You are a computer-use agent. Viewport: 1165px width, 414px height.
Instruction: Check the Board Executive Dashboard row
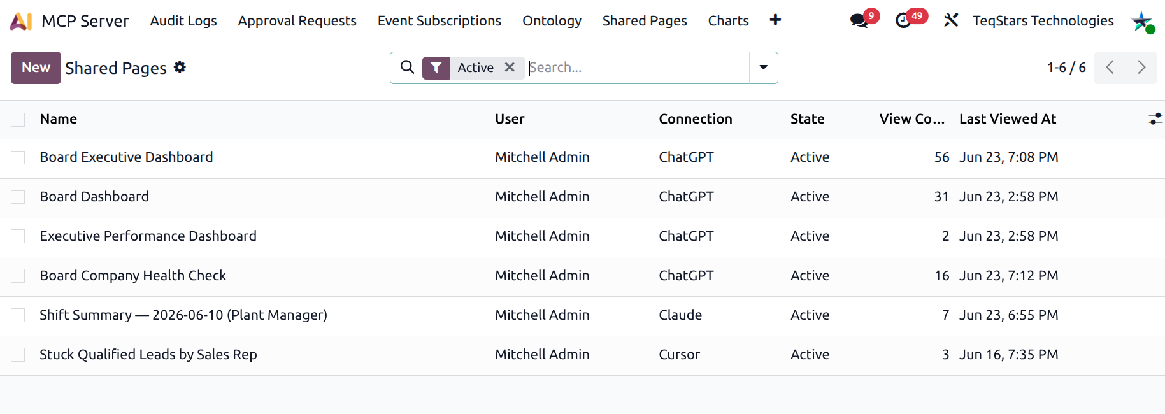coord(18,157)
